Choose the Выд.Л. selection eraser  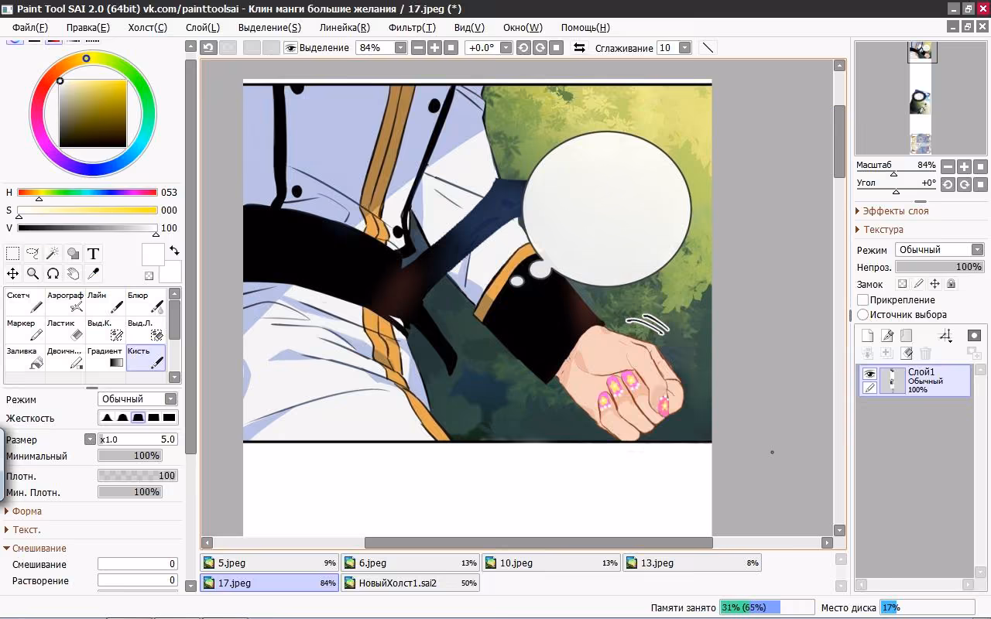pos(146,330)
